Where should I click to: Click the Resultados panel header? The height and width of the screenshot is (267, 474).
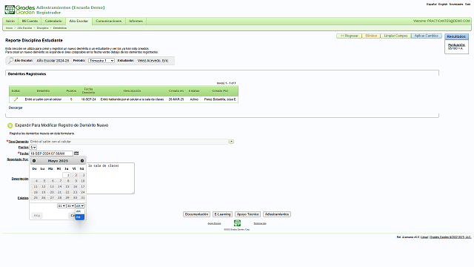(456, 36)
